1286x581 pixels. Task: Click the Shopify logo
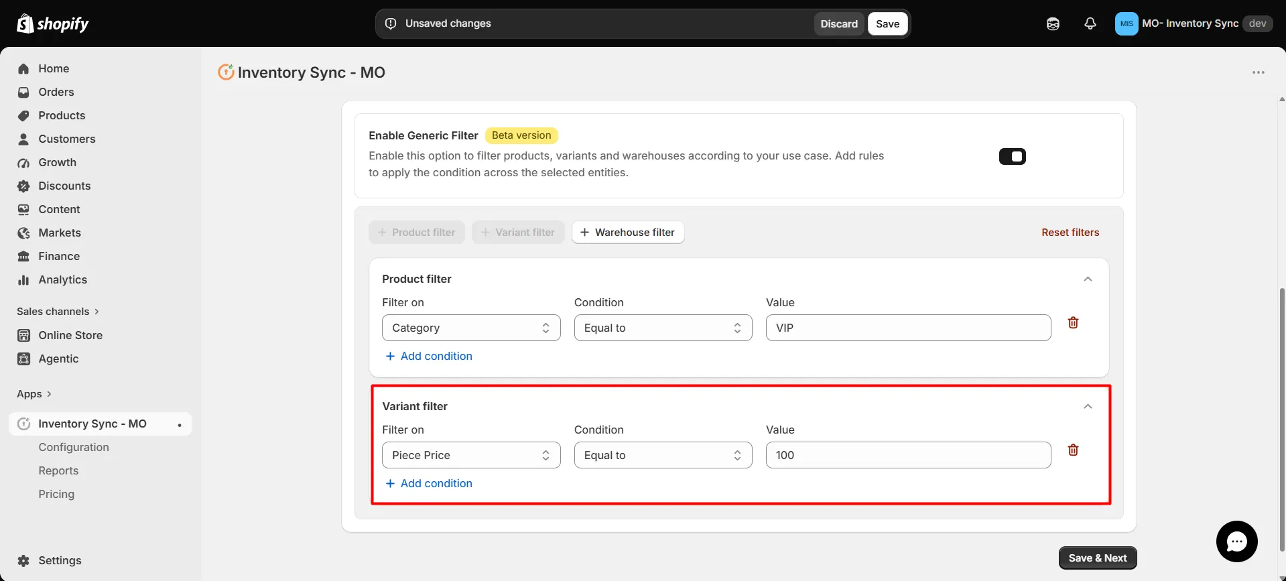[x=52, y=23]
